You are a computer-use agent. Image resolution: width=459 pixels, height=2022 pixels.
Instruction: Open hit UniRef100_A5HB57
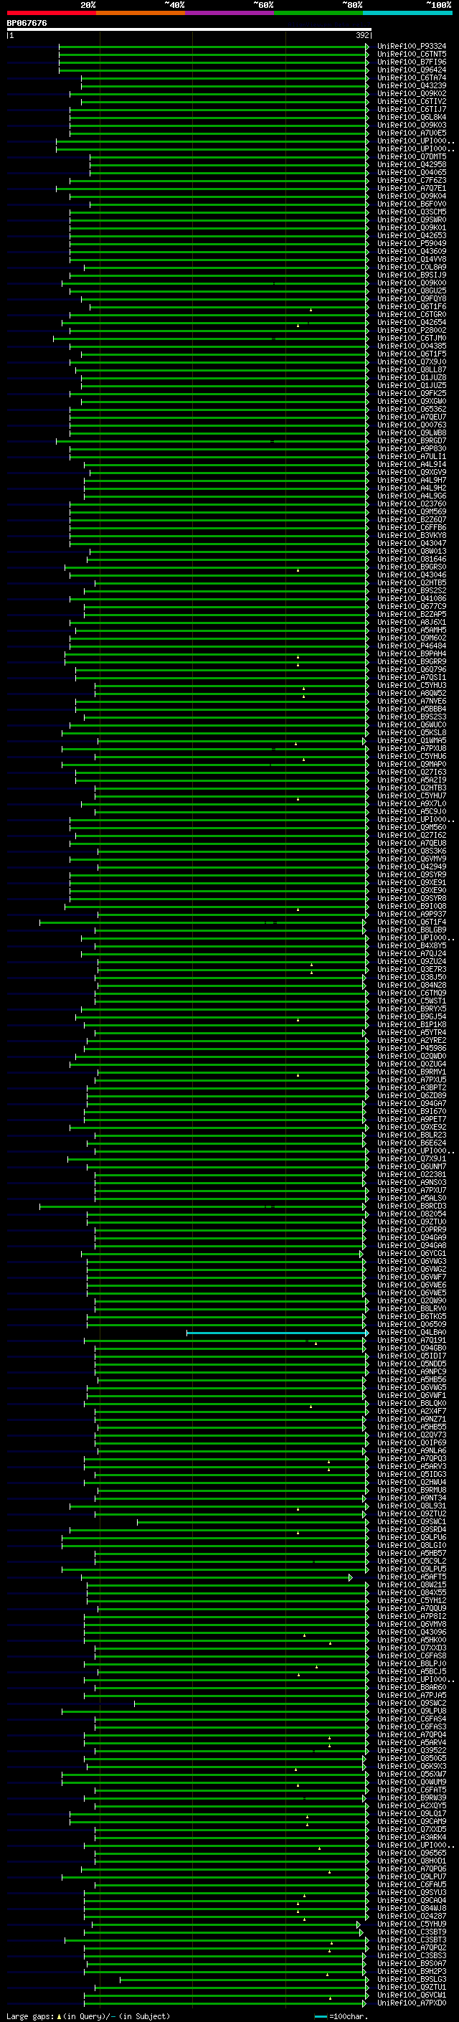411,1554
